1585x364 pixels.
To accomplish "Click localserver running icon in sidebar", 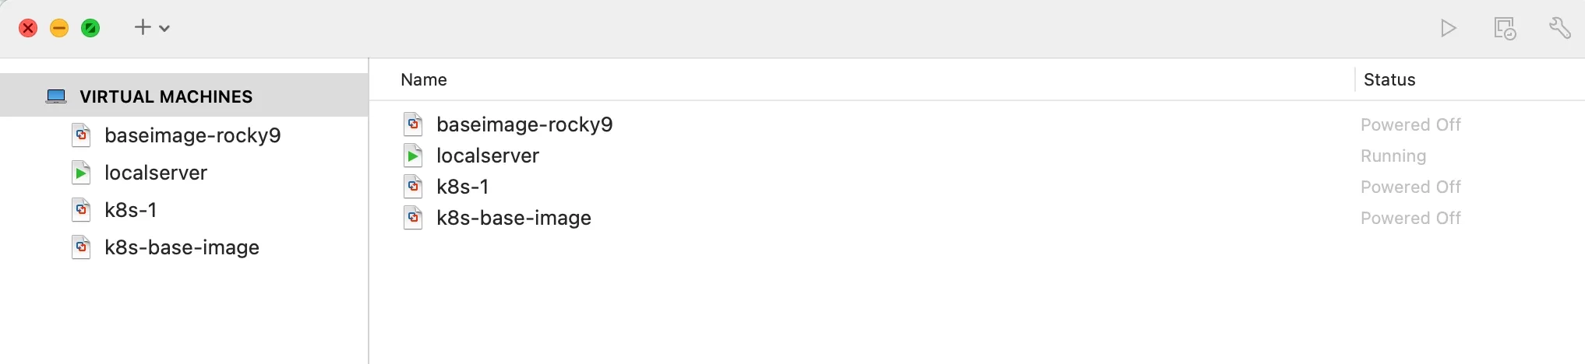I will [x=81, y=173].
